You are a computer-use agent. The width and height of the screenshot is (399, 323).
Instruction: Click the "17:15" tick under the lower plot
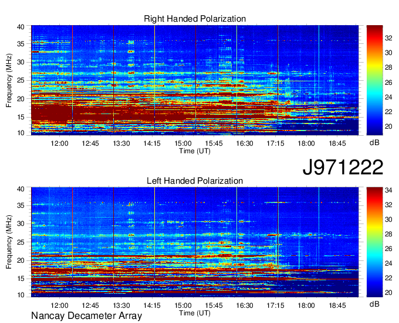(275, 305)
